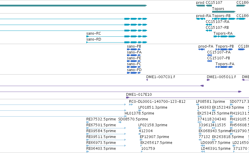Click EST entry 204340

pos(214,122)
